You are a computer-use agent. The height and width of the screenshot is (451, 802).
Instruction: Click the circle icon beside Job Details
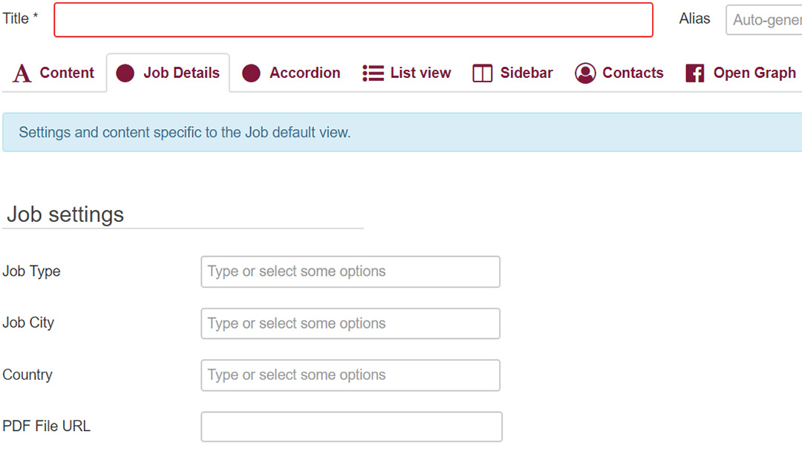click(125, 73)
